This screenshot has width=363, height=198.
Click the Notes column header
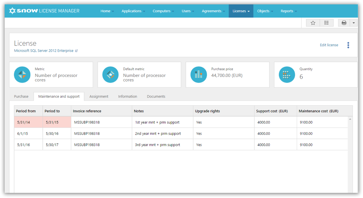pos(163,111)
